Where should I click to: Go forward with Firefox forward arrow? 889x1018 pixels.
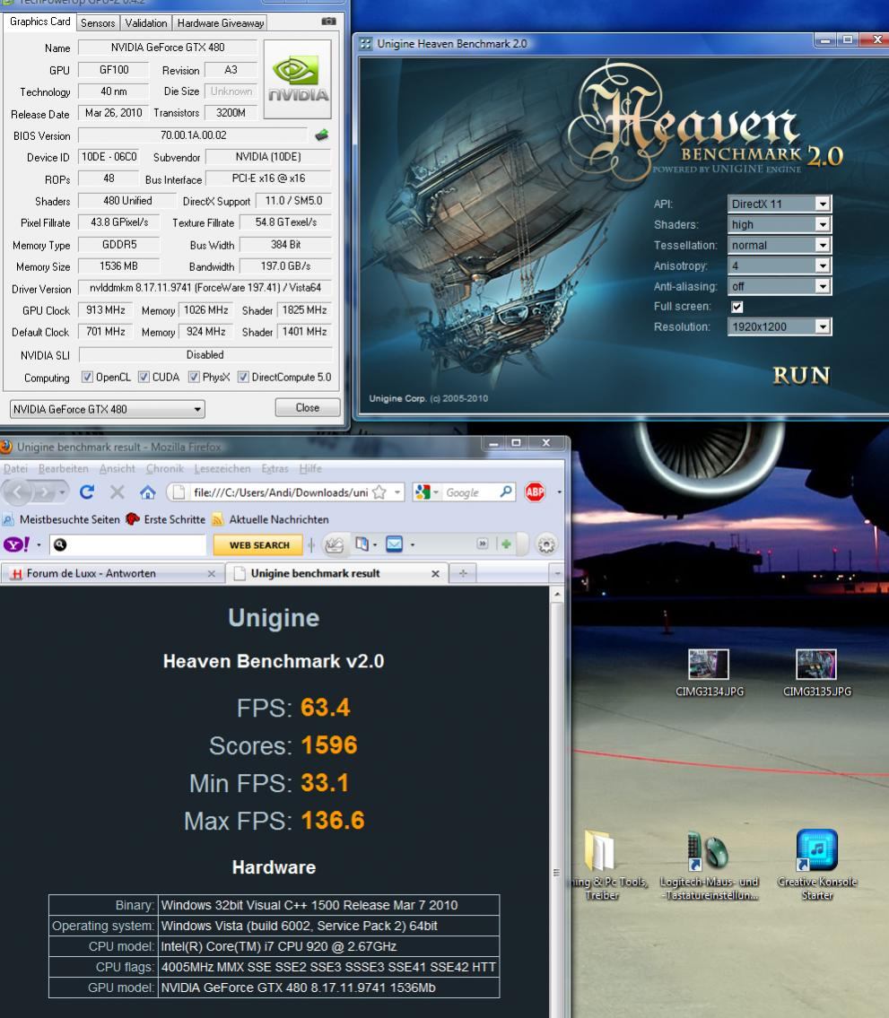pos(45,492)
